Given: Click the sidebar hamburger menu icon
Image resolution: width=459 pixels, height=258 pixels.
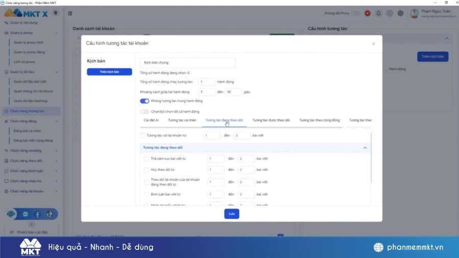Looking at the screenshot, I should (56, 13).
